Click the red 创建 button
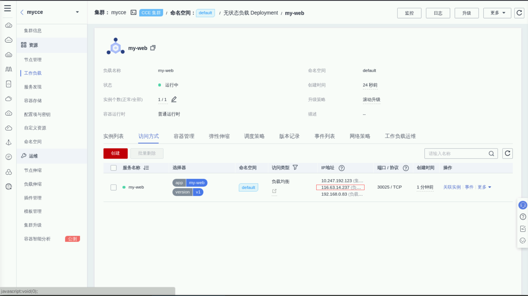The image size is (528, 296). click(116, 154)
